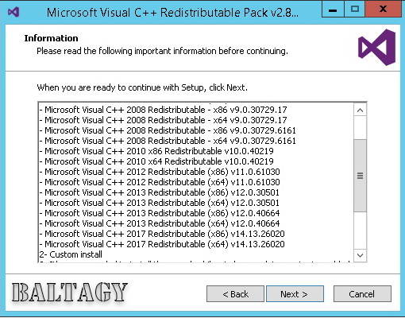This screenshot has height=318, width=405.
Task: Go to the next setup step
Action: pos(295,294)
